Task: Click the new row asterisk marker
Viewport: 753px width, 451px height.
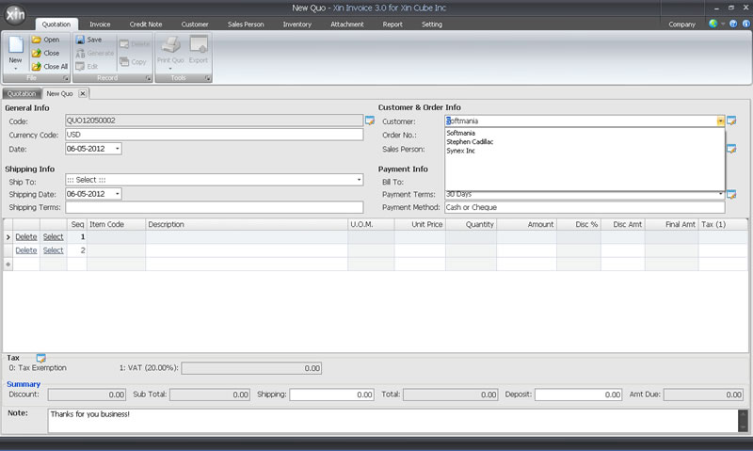Action: [x=8, y=264]
